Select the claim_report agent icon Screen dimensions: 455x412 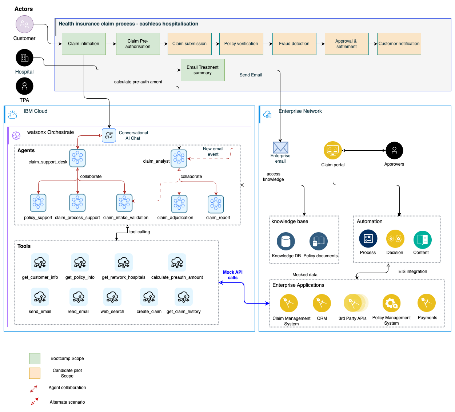[x=216, y=204]
